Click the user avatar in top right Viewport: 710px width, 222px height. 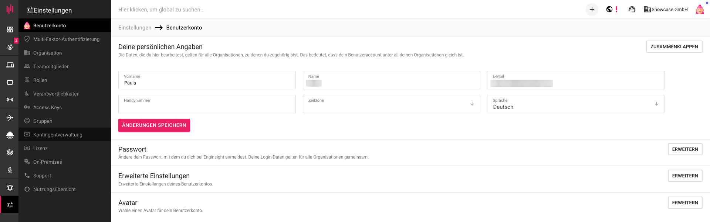click(699, 10)
